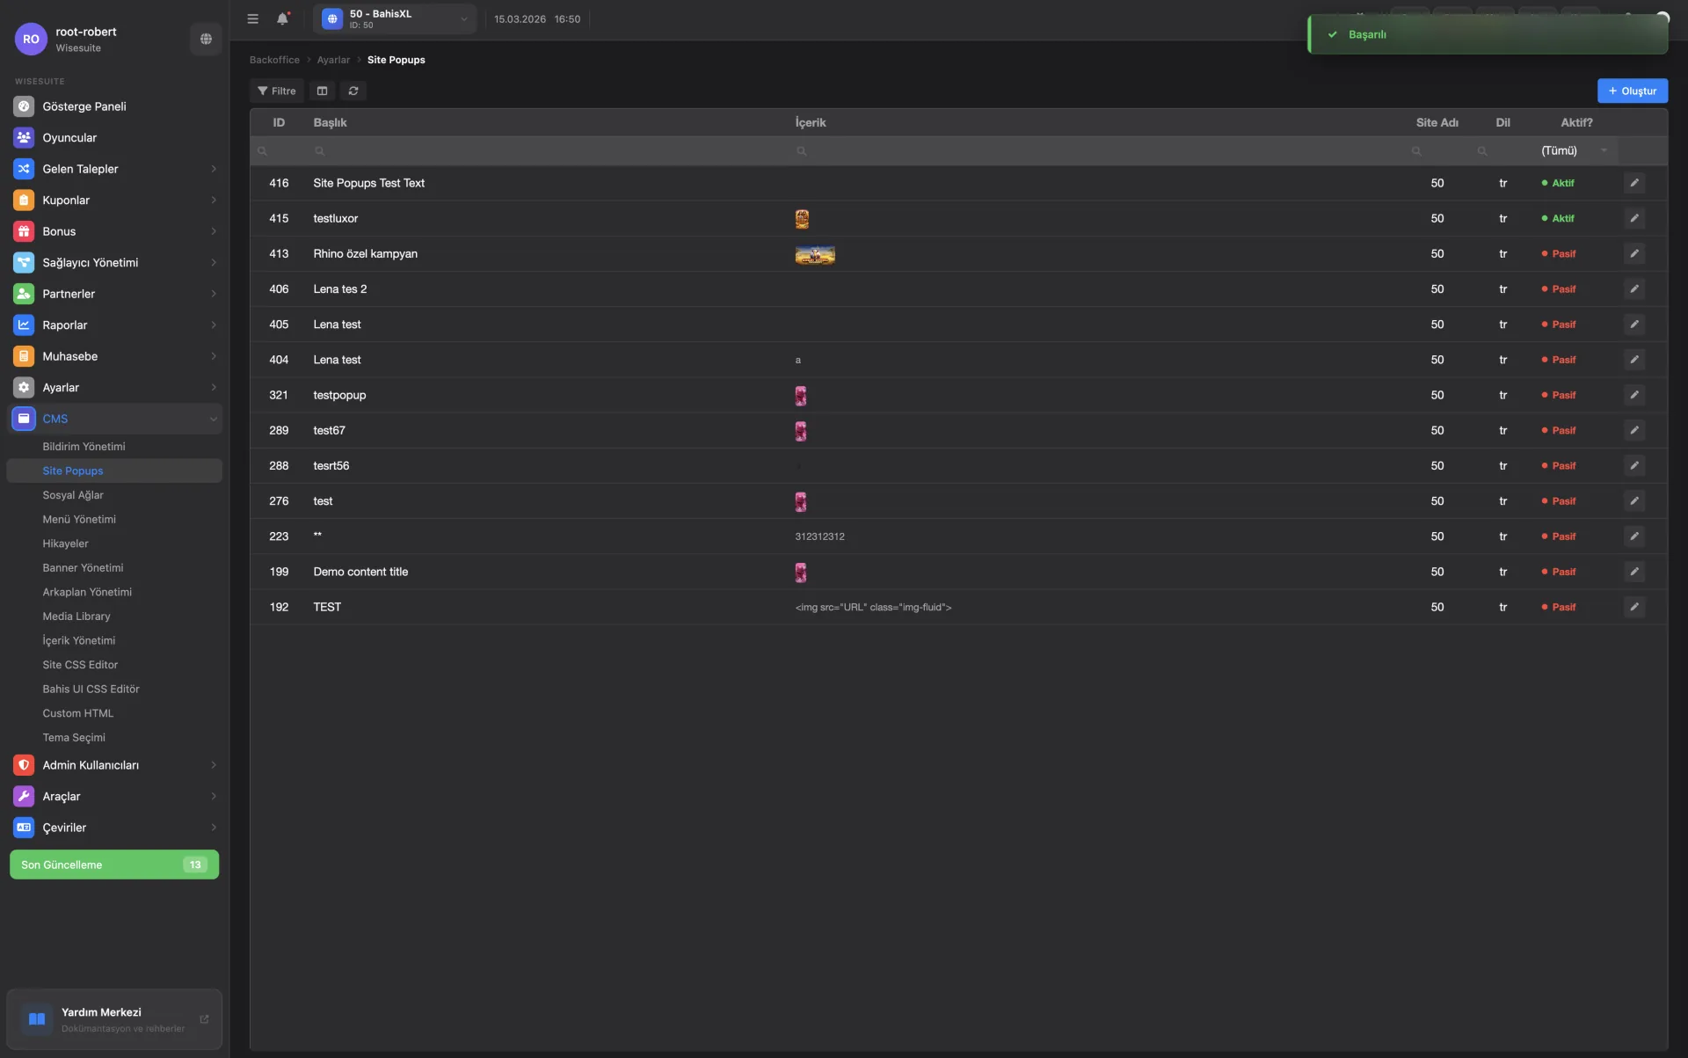Click the refresh table icon

click(x=353, y=91)
